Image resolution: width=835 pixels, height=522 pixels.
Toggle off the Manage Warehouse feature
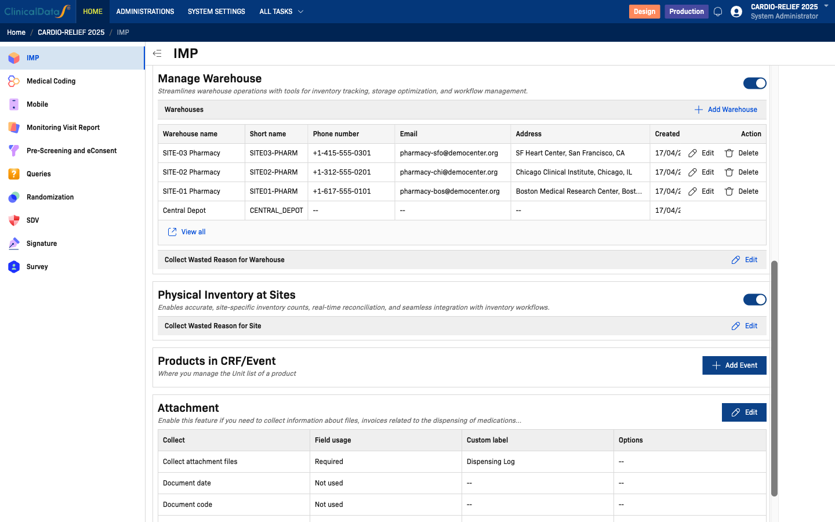754,83
